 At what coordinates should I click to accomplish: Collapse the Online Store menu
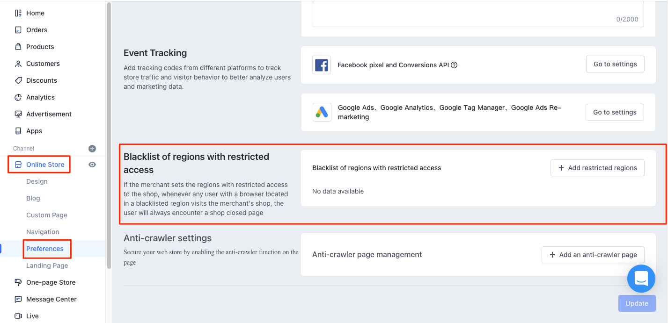click(45, 165)
